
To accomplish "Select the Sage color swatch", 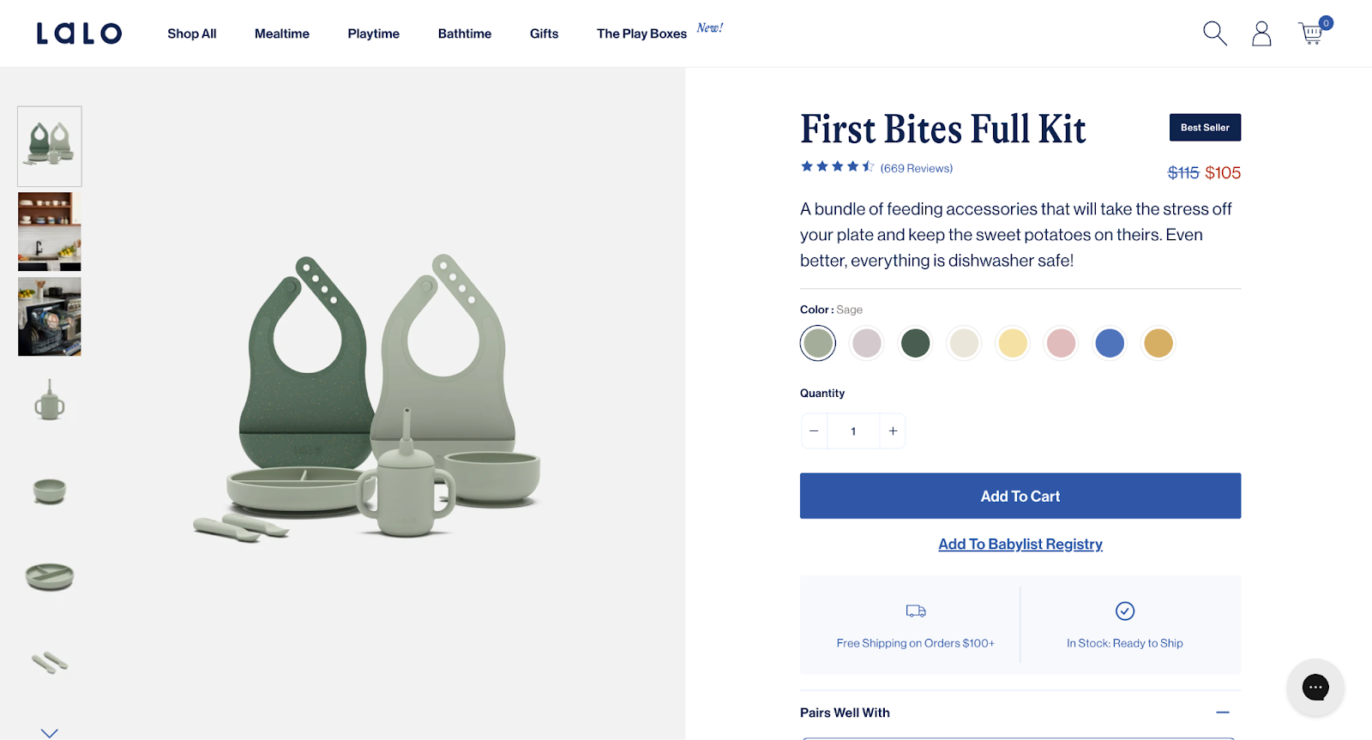I will (x=818, y=343).
